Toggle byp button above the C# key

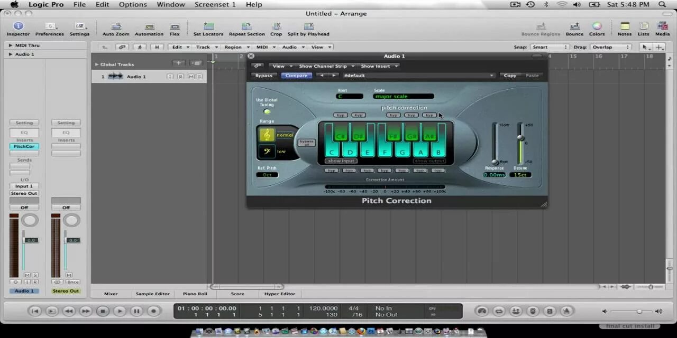click(341, 115)
